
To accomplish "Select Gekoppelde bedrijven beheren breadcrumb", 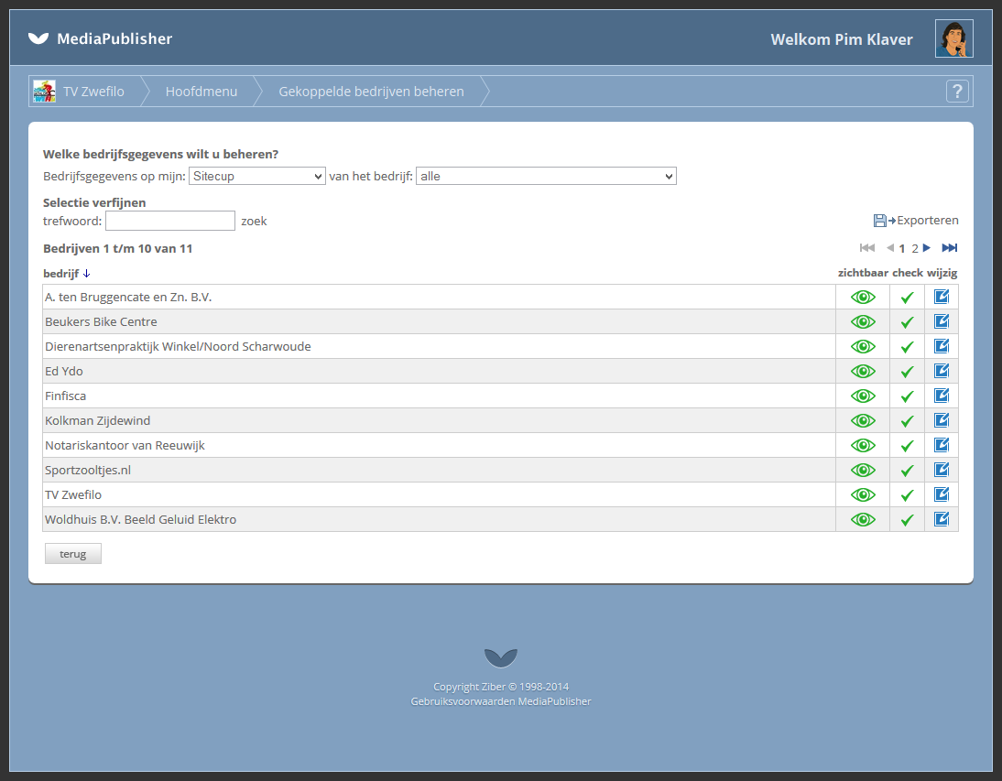I will pyautogui.click(x=371, y=92).
